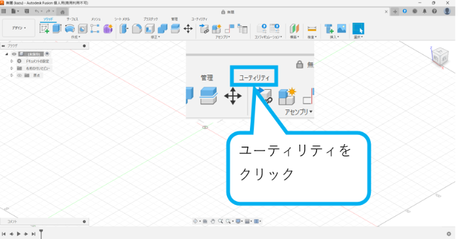The width and height of the screenshot is (458, 239).
Task: Activate the root component radio button
Action: [x=47, y=54]
